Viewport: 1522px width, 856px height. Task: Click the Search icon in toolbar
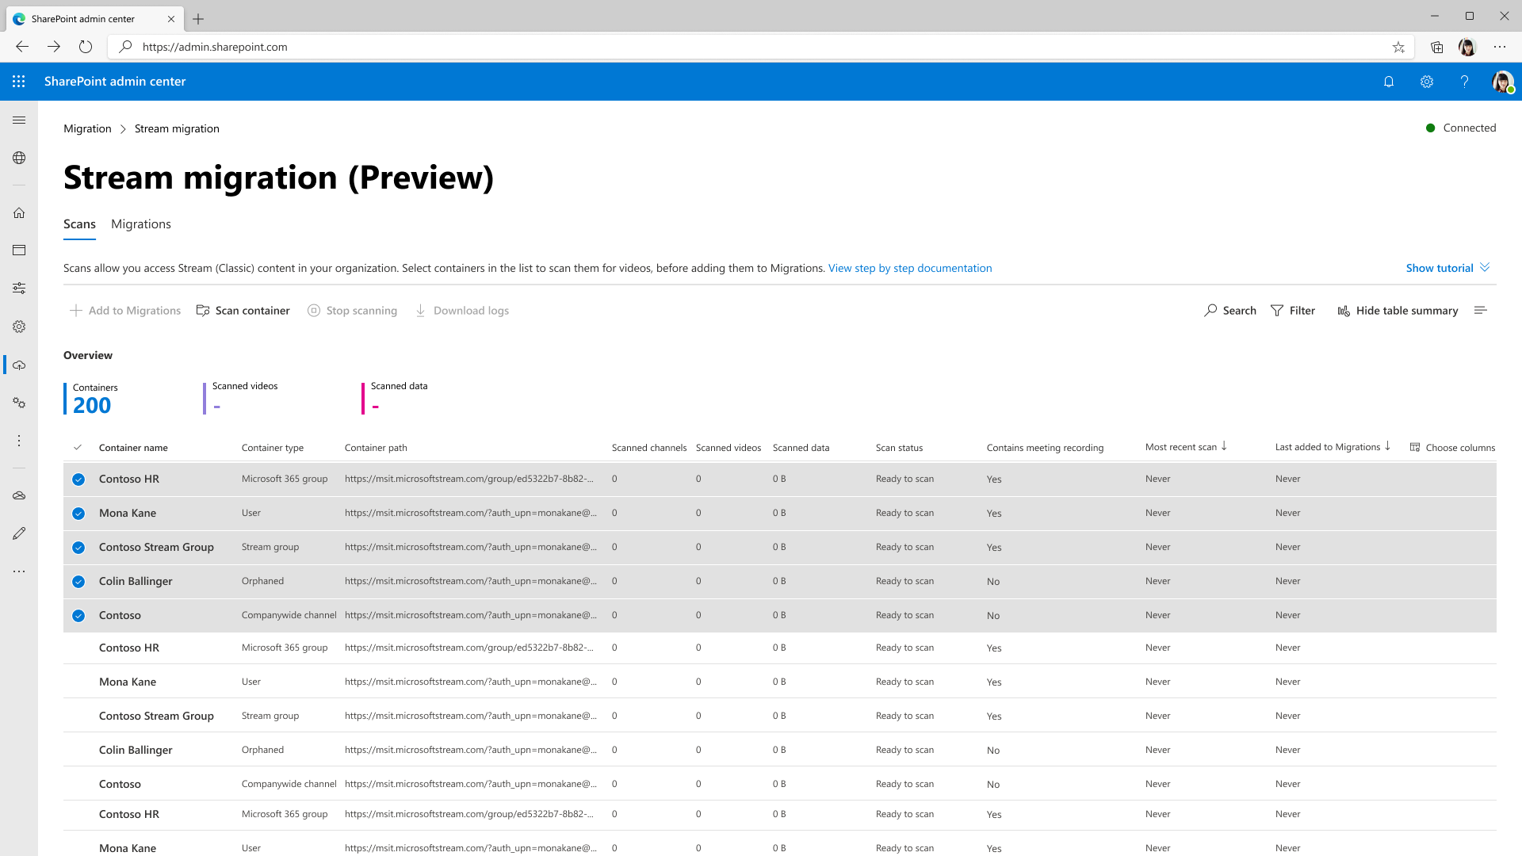[x=1210, y=311]
